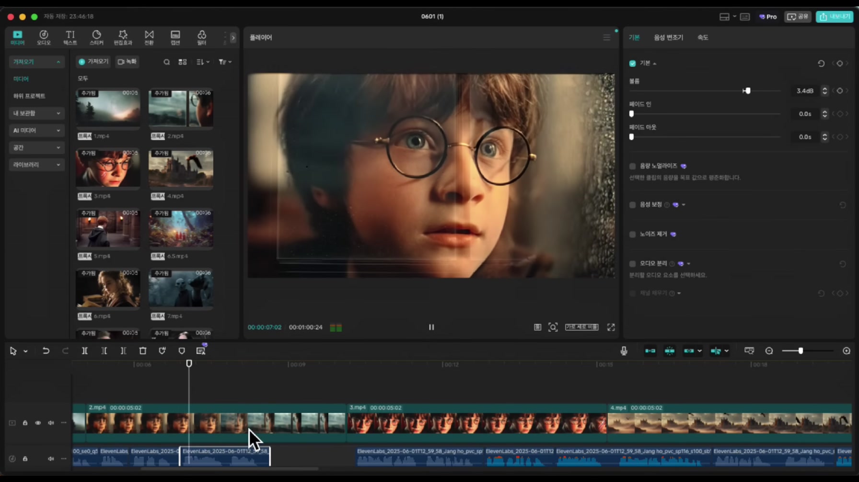Open the 오디오 (Audio) panel icon
Screen dimensions: 859x482
(44, 37)
